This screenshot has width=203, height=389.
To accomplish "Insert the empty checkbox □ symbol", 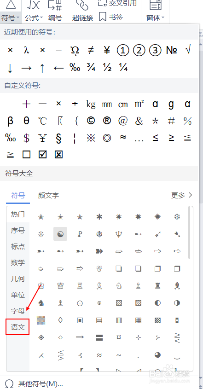I will 26,155.
